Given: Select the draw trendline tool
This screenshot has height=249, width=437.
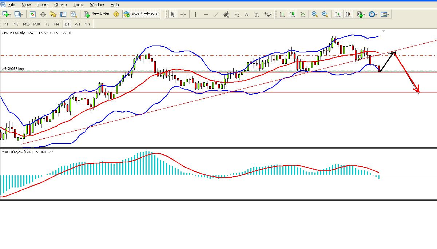Looking at the screenshot, I should (x=216, y=14).
